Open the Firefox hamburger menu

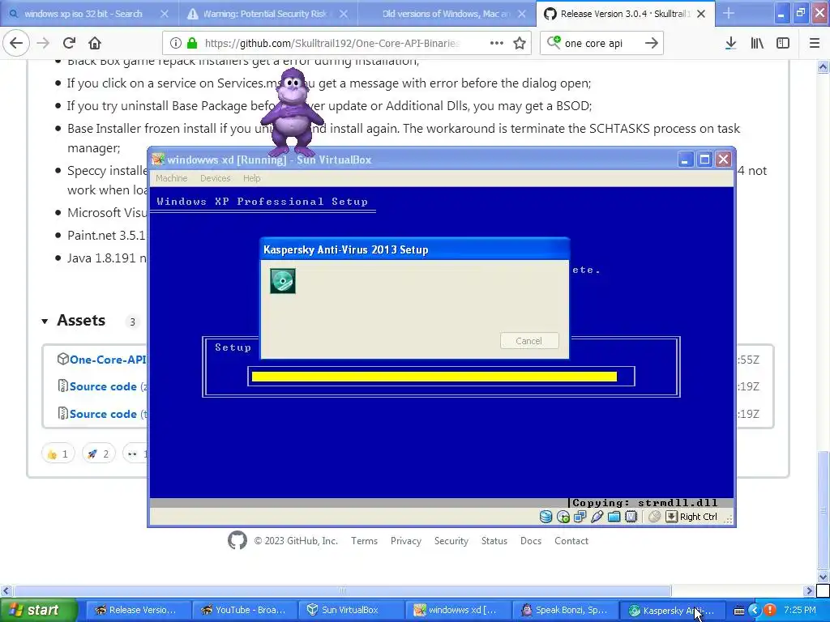tap(815, 43)
